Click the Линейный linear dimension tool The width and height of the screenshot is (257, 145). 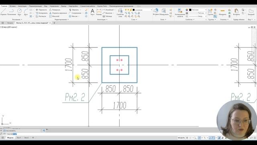[108, 10]
